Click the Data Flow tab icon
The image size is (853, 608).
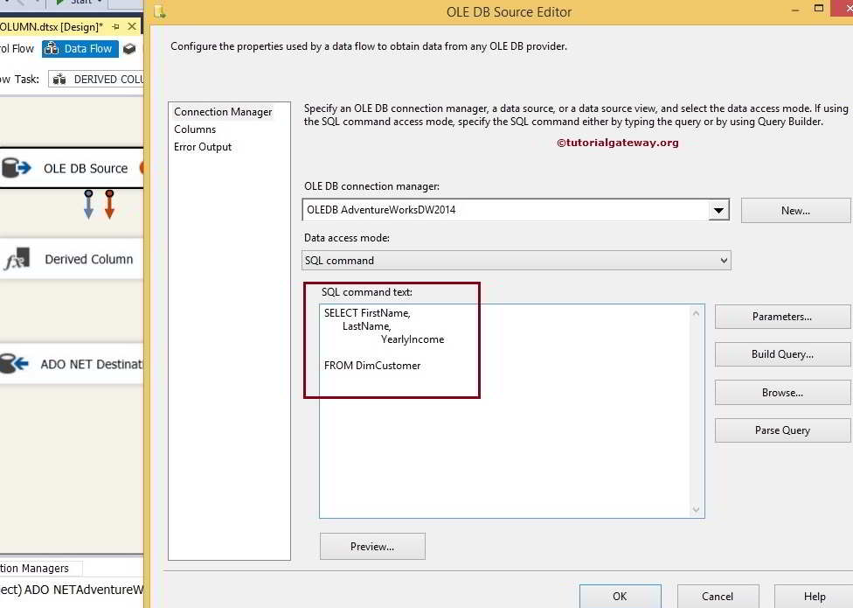[52, 49]
